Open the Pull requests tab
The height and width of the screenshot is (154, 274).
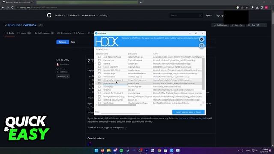[44, 33]
